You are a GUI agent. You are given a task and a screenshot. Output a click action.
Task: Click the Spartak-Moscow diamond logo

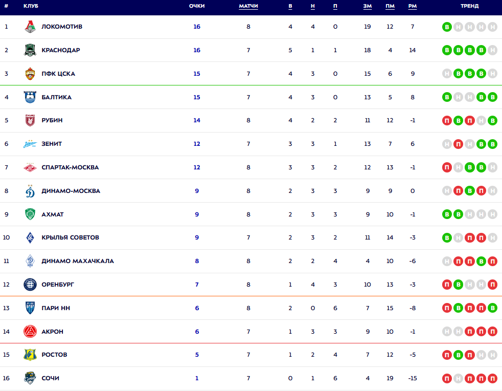click(30, 167)
